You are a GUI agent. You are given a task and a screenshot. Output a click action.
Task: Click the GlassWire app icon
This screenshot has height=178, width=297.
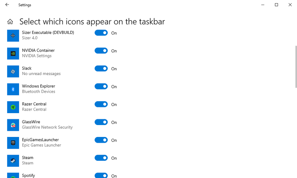tap(13, 125)
